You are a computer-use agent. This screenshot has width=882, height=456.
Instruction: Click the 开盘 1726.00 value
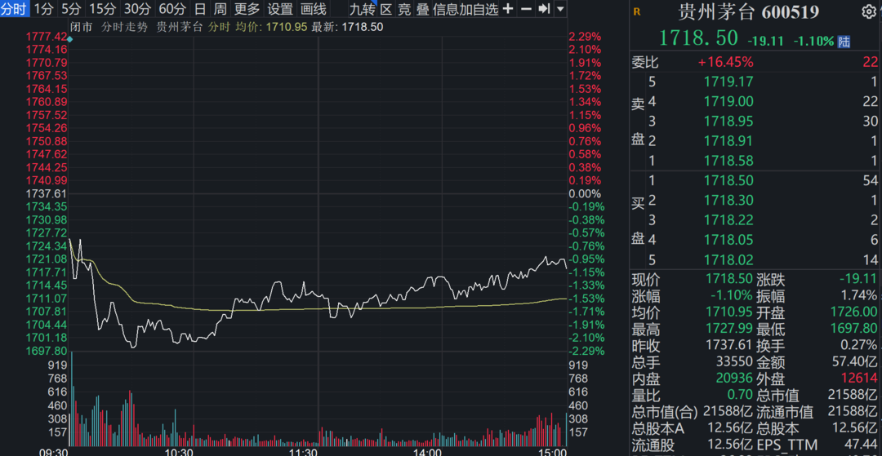[x=853, y=312]
